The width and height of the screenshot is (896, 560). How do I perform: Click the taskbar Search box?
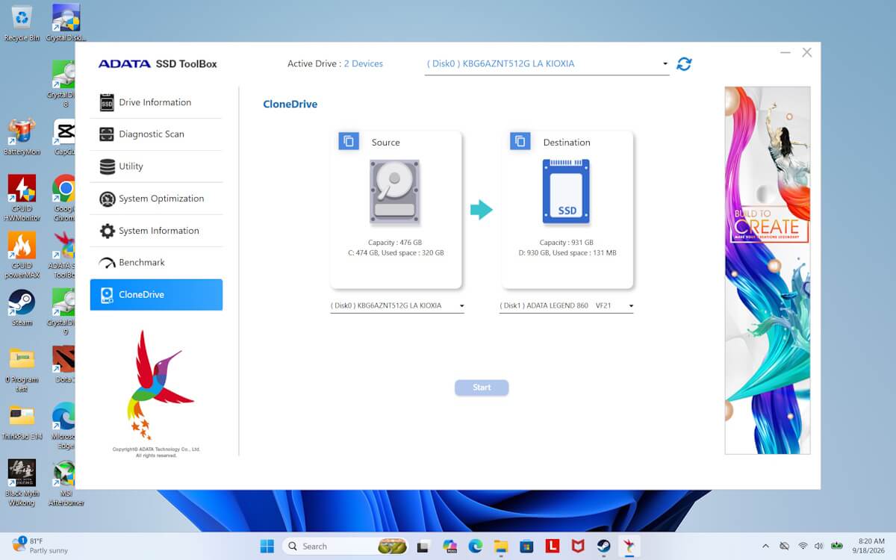tap(346, 546)
